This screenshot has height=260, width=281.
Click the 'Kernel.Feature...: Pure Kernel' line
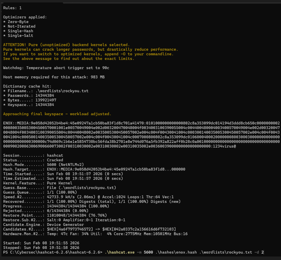coord(38,183)
